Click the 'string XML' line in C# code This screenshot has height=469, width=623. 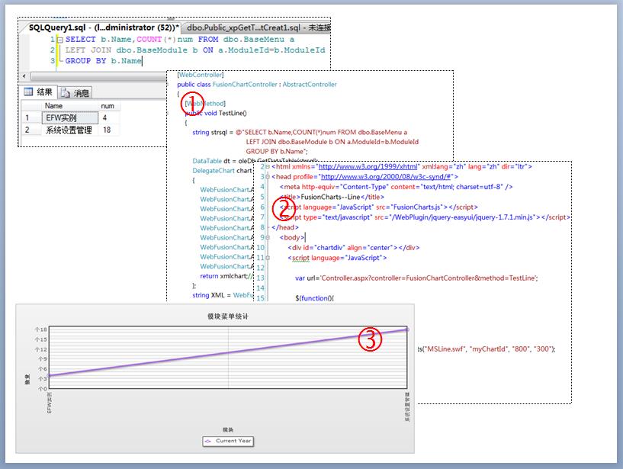coord(223,295)
